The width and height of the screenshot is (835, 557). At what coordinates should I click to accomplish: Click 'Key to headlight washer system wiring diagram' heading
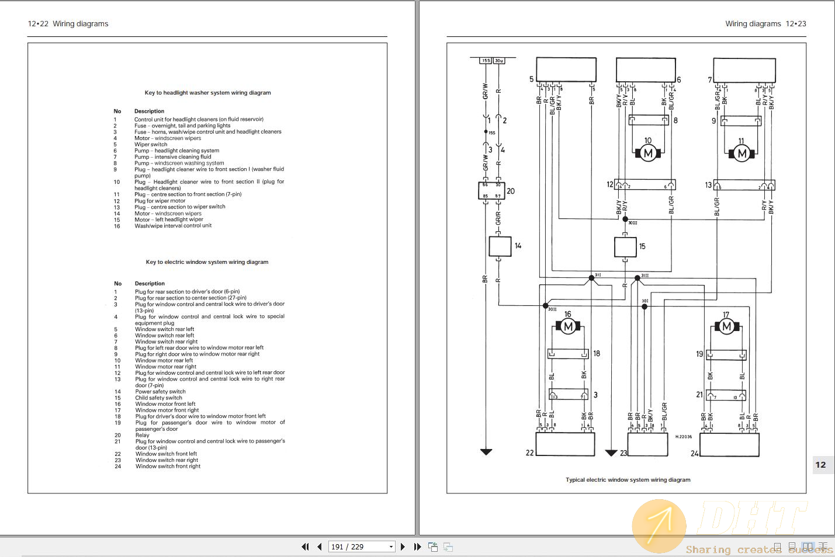pos(207,93)
